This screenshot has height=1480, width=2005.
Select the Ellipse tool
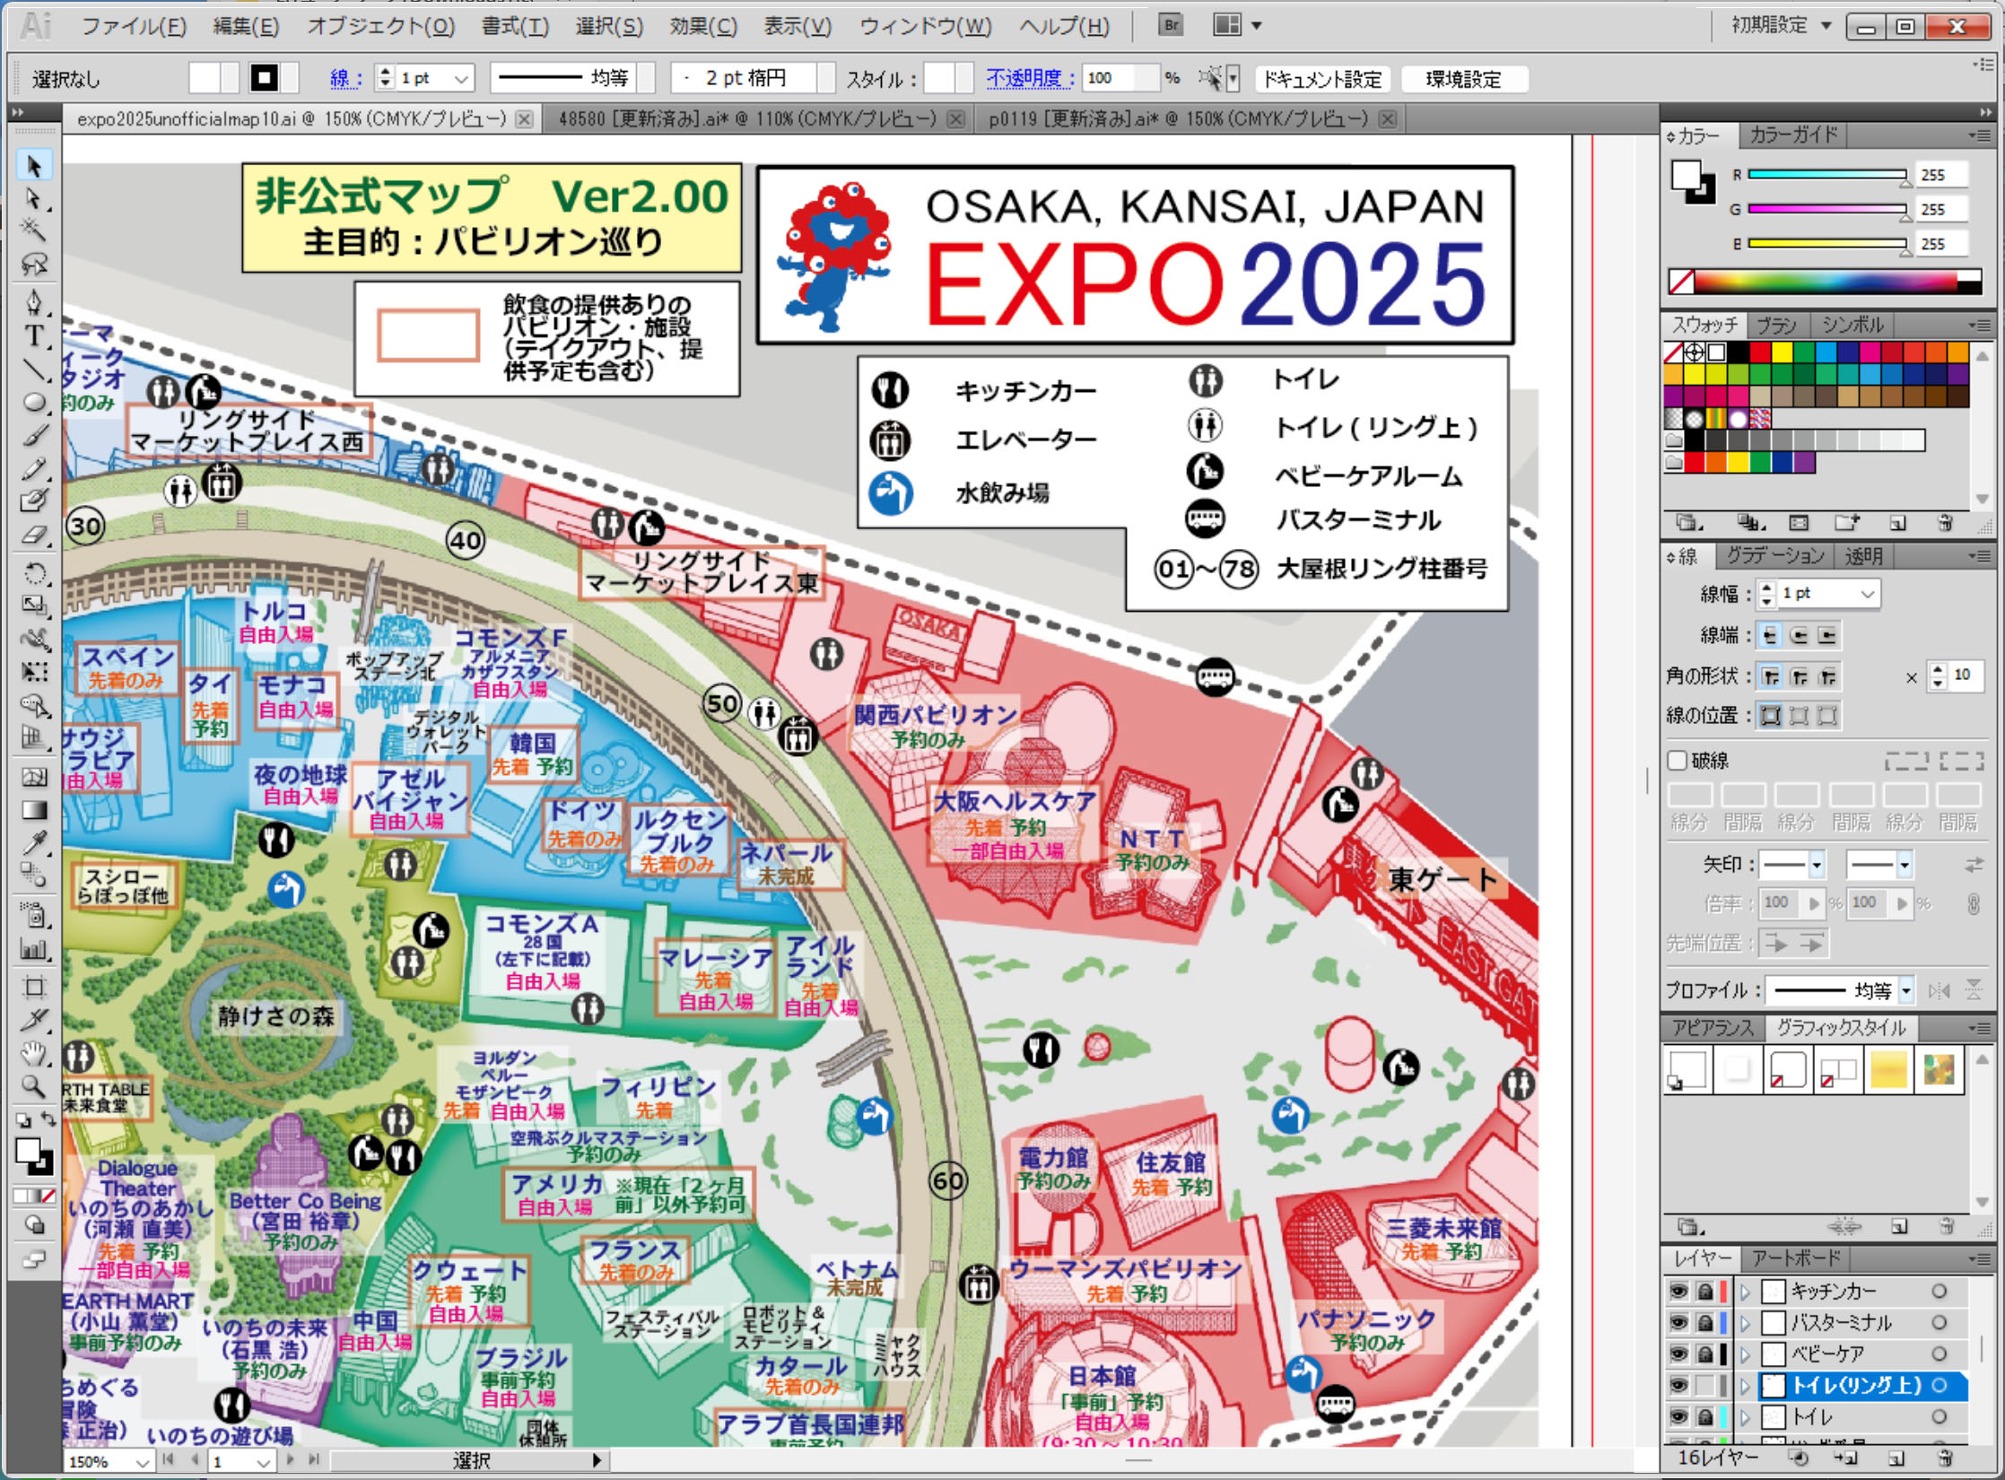click(x=34, y=403)
